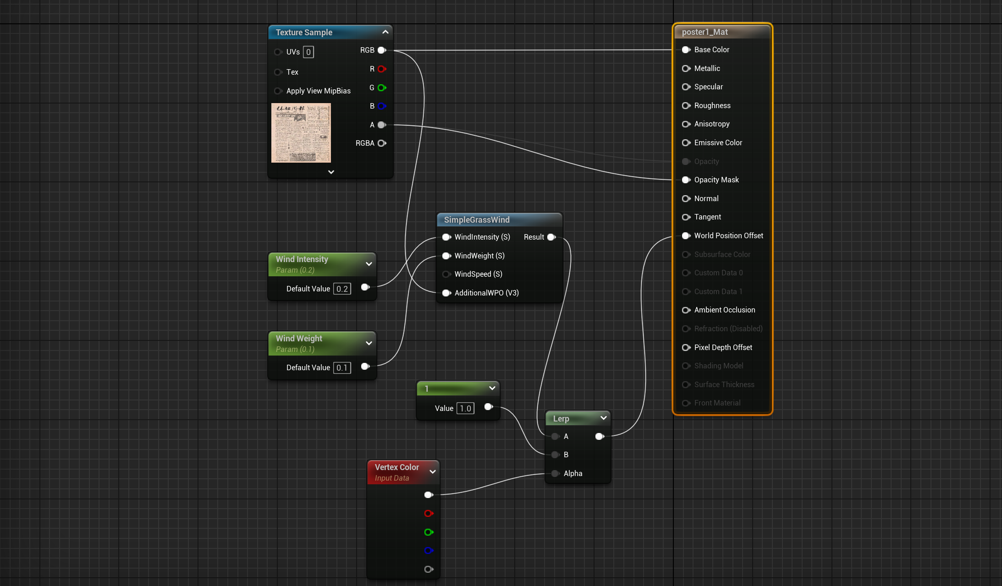Screen dimensions: 1002x586
Task: Click the newspaper texture preview thumbnail
Action: (x=301, y=133)
